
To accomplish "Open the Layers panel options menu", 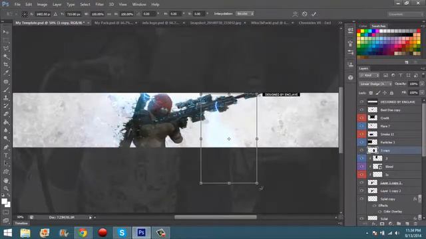I will pyautogui.click(x=423, y=68).
